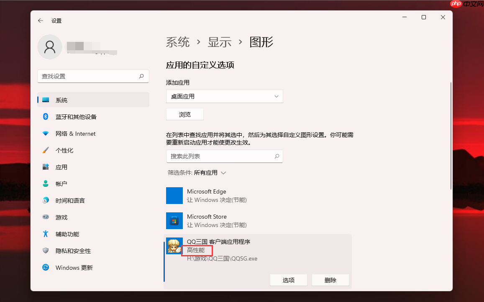The height and width of the screenshot is (302, 484).
Task: Select 系统 in the sidebar menu
Action: 62,100
